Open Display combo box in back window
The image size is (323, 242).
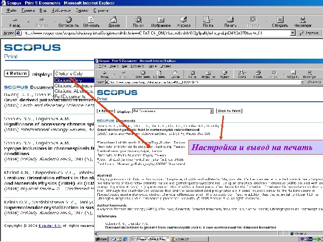click(74, 73)
